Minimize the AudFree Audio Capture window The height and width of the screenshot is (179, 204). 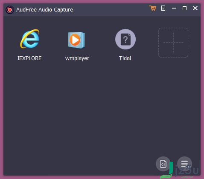point(174,8)
